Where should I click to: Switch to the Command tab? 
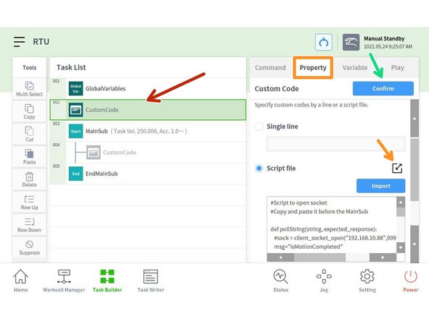click(270, 68)
